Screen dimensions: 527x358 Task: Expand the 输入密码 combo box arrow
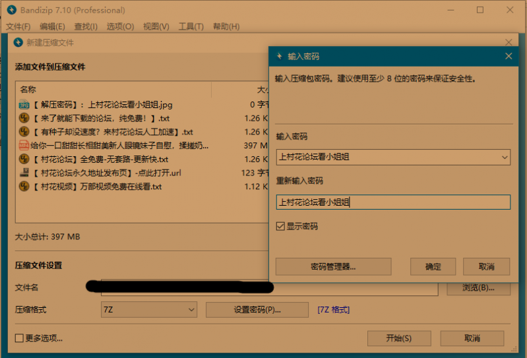tap(505, 157)
